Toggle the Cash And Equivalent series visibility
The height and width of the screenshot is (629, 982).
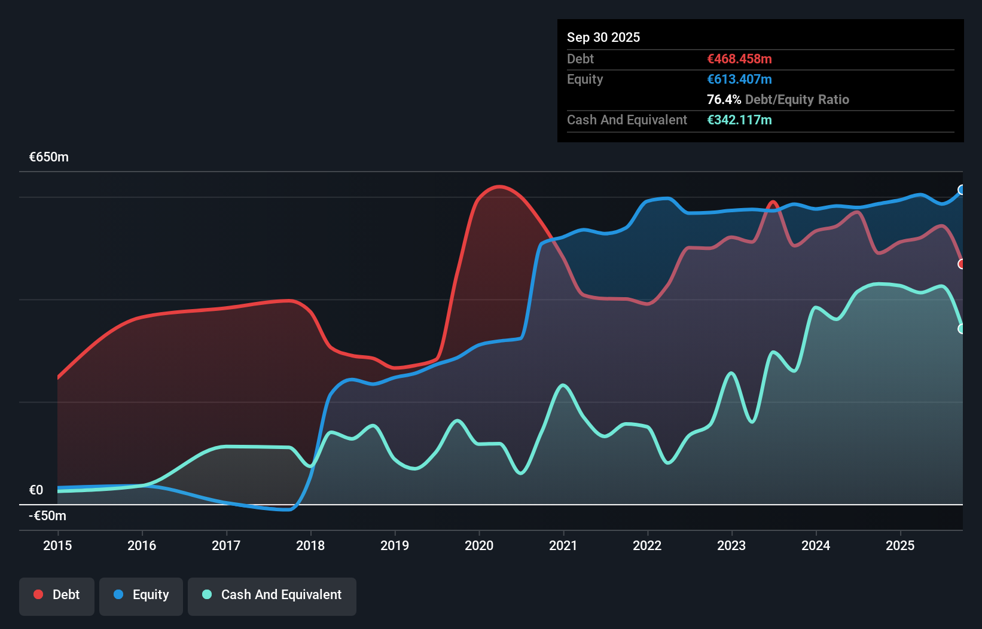[272, 595]
